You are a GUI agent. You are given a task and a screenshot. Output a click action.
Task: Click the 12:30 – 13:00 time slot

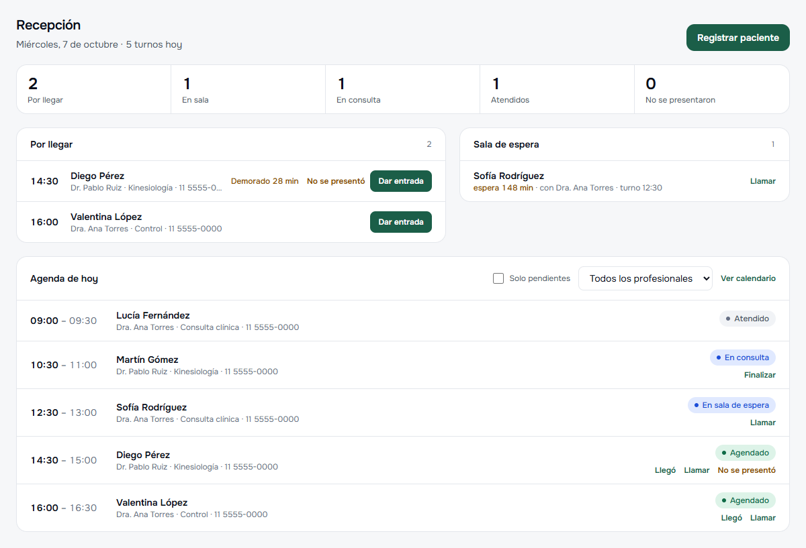[64, 413]
